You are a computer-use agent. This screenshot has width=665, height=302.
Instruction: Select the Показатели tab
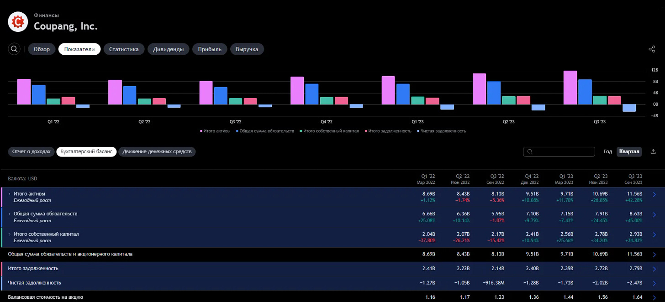(x=79, y=49)
